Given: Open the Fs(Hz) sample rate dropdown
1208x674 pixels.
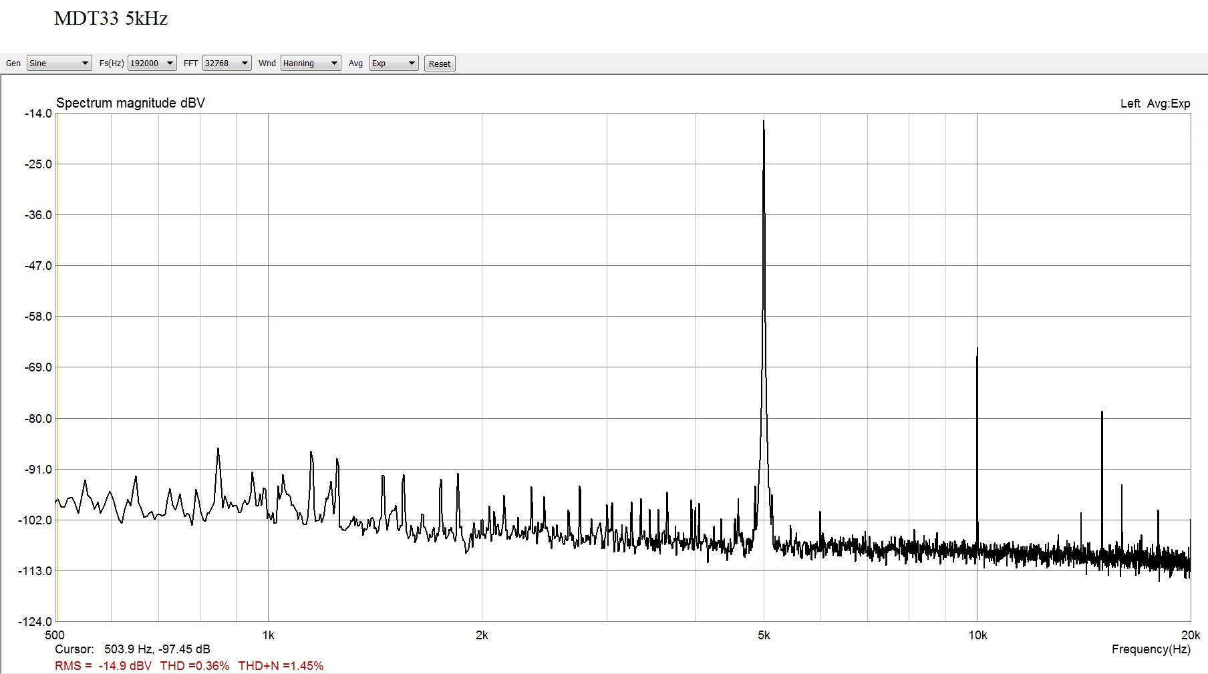Looking at the screenshot, I should [152, 63].
